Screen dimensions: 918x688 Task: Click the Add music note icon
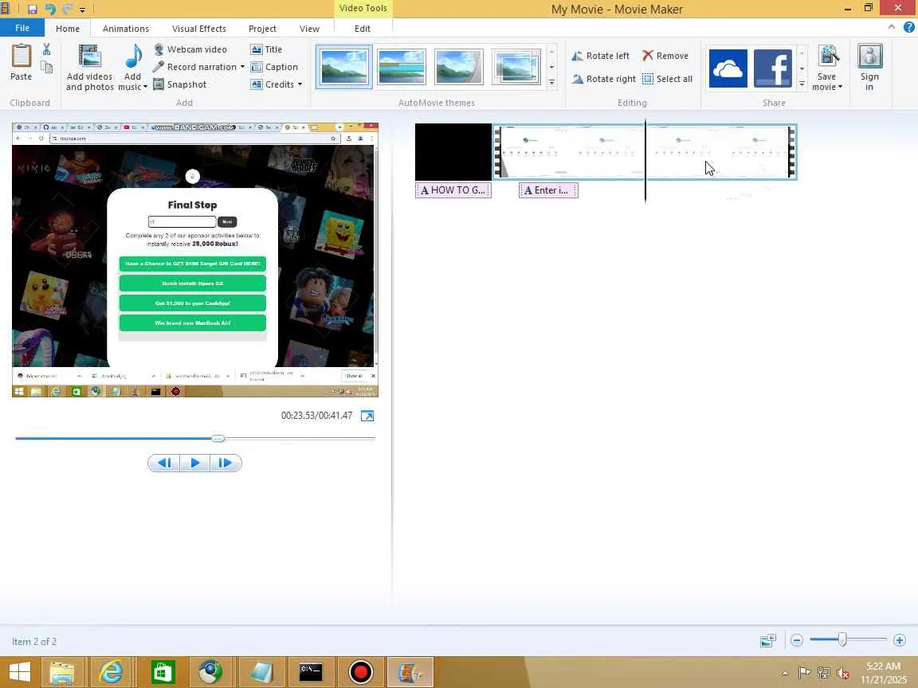[134, 57]
